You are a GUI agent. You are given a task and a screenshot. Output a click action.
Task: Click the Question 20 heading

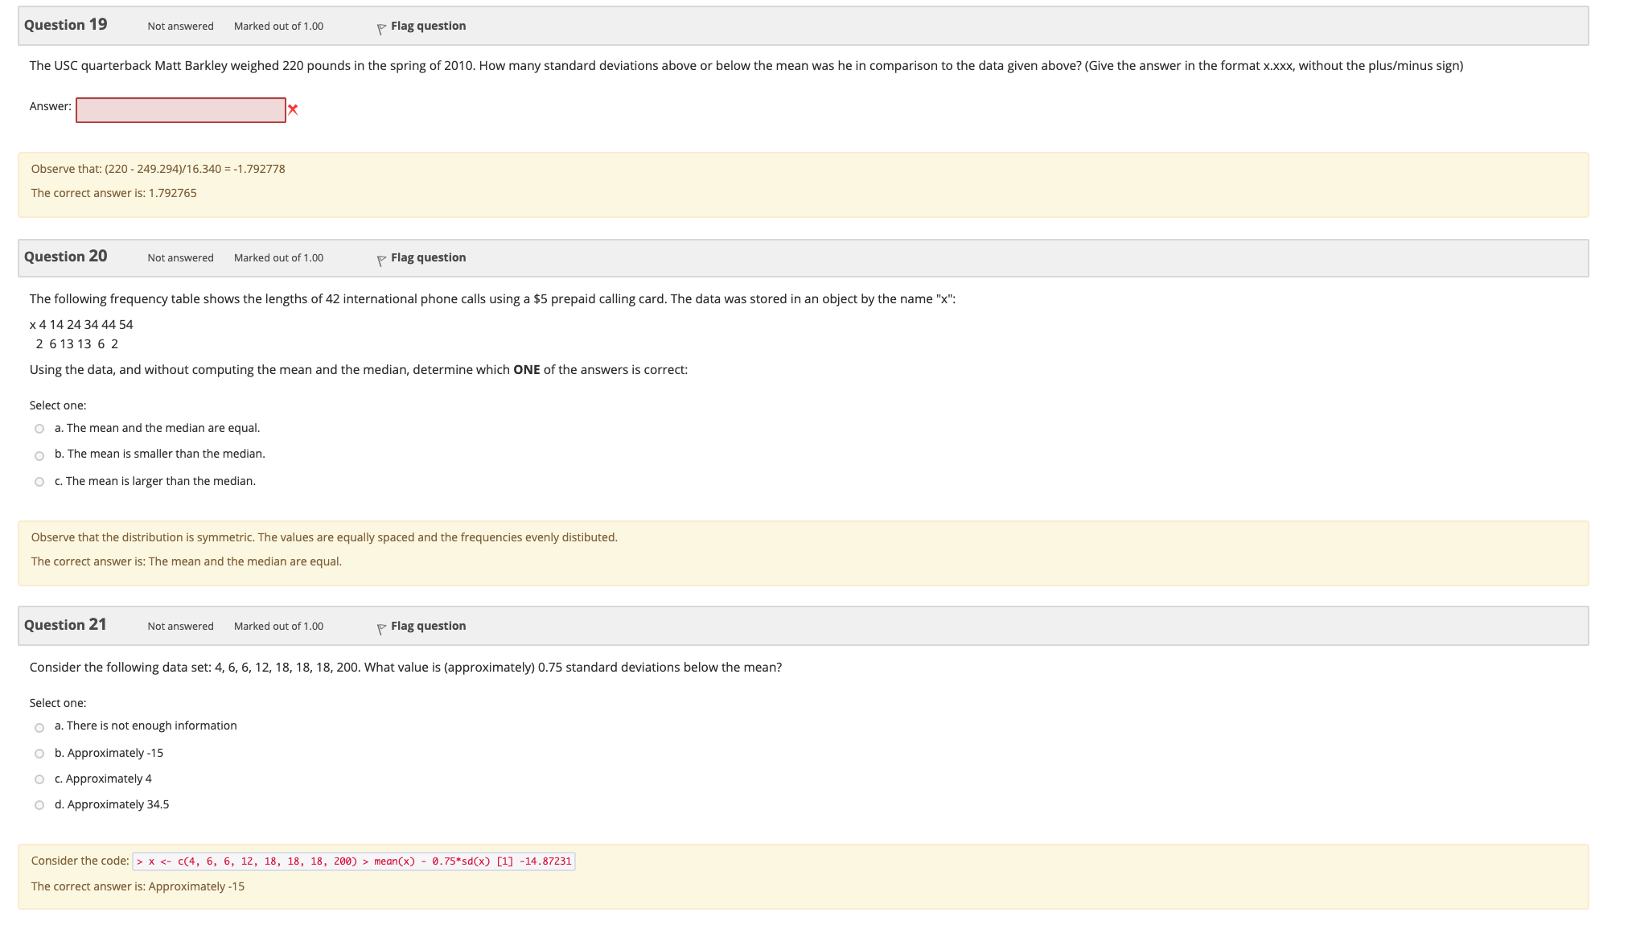click(x=65, y=257)
